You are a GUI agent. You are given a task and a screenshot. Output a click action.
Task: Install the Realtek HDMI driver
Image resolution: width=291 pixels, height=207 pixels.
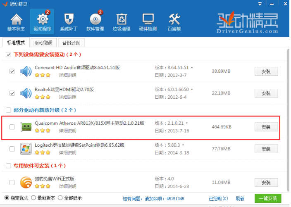click(x=266, y=93)
